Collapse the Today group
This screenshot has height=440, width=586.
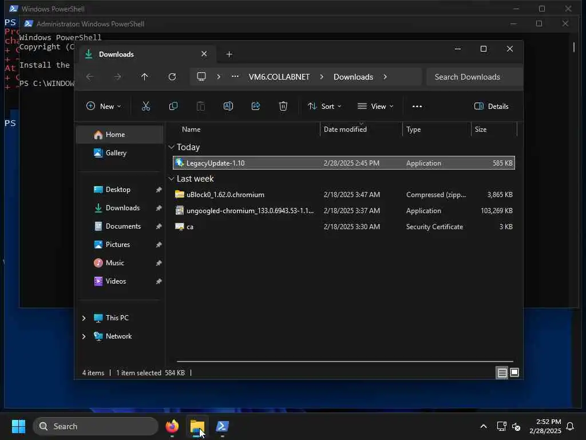(171, 147)
